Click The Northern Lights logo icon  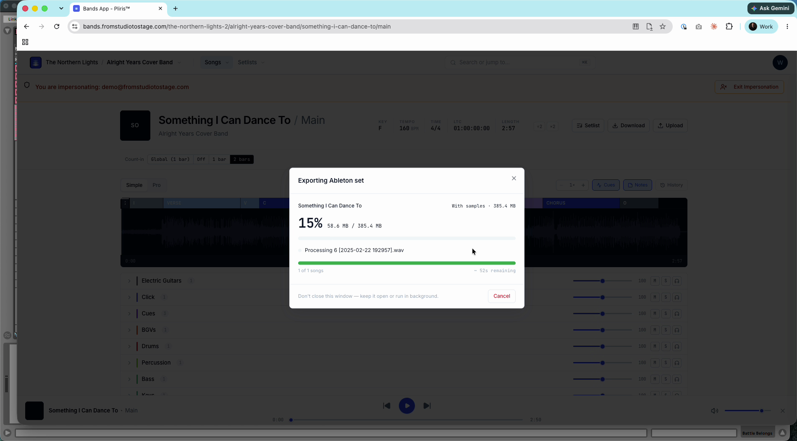(36, 63)
